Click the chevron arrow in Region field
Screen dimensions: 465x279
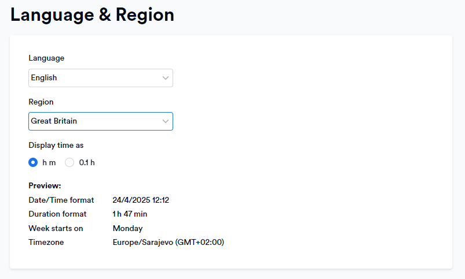(166, 121)
